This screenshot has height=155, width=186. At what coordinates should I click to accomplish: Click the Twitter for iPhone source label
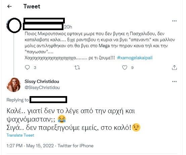pos(76,146)
